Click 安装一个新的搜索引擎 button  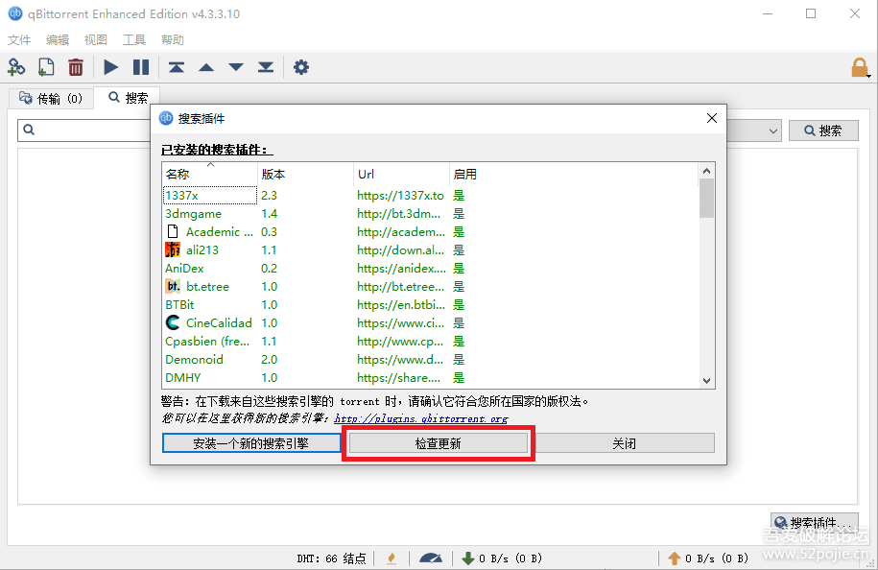250,443
